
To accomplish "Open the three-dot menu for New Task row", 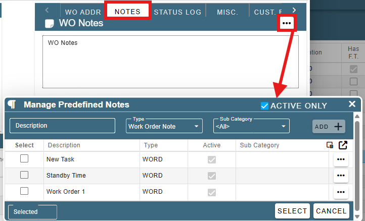I will (341, 159).
